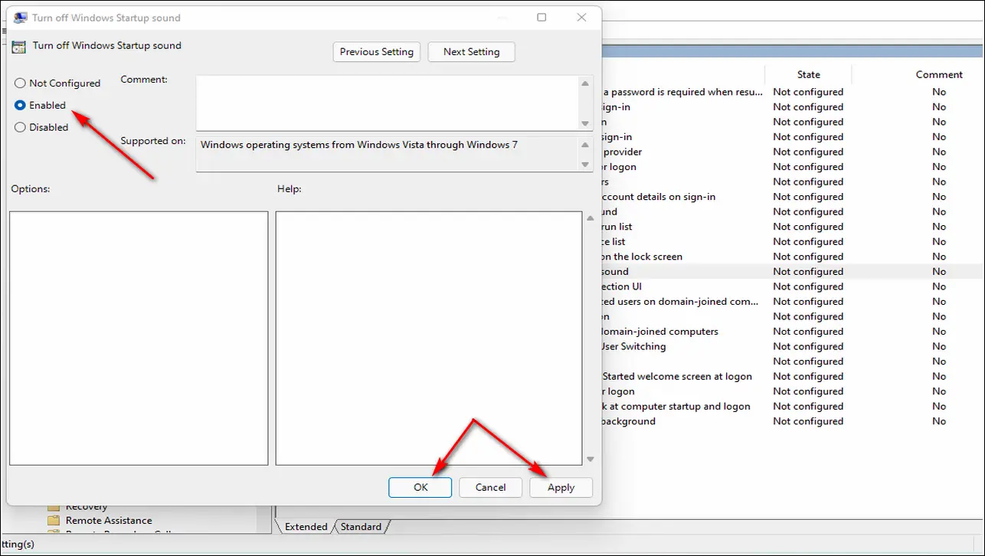Set the policy to Disabled
Viewport: 985px width, 556px height.
(21, 127)
